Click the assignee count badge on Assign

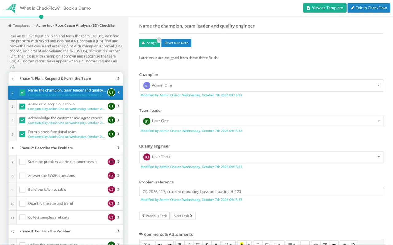159,40
